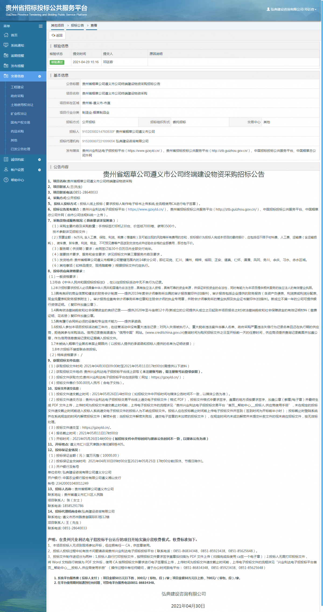Image resolution: width=323 pixels, height=612 pixels.
Task: Click the 核验信息 section header
Action: [x=61, y=46]
